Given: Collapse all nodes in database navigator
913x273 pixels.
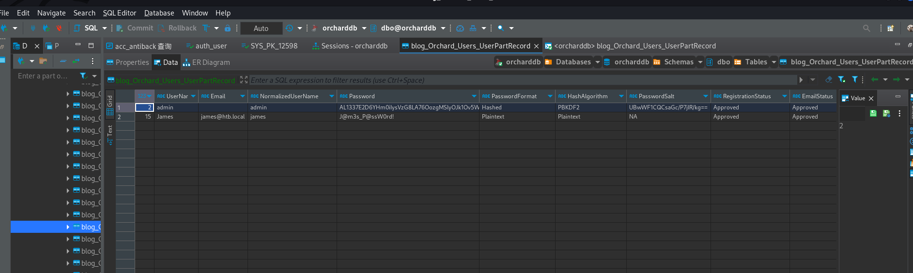Looking at the screenshot, I should 62,61.
